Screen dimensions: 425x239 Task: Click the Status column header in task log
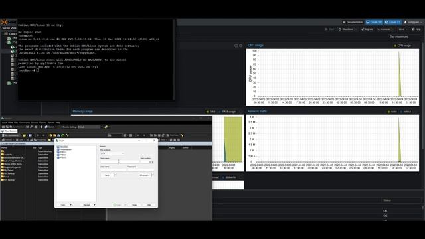point(387,200)
